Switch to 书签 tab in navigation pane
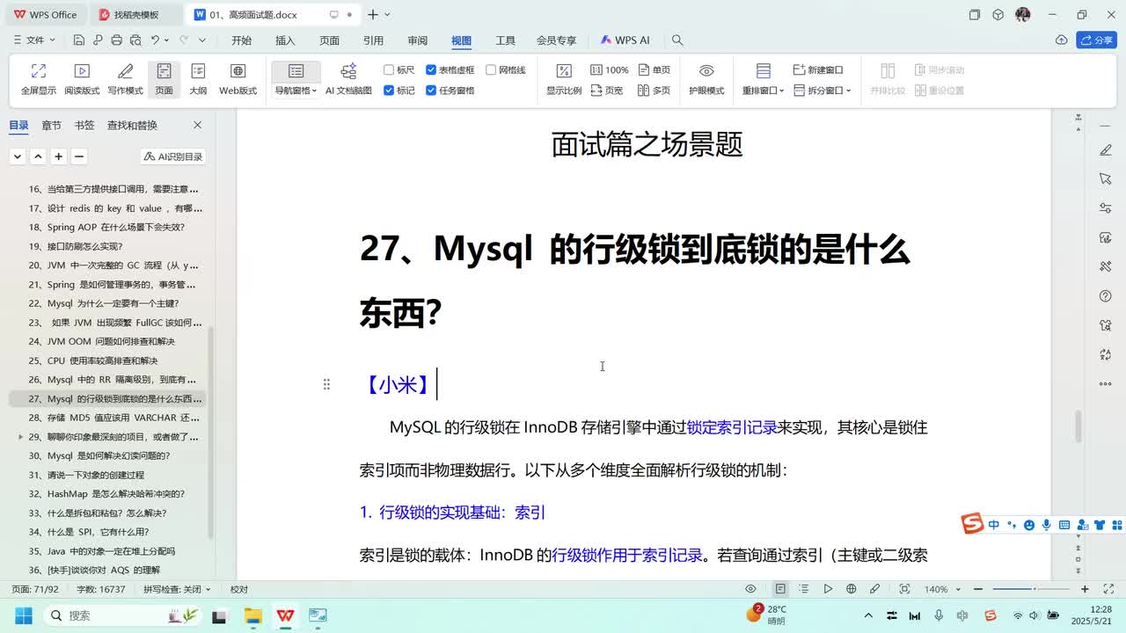This screenshot has width=1126, height=633. click(x=84, y=125)
